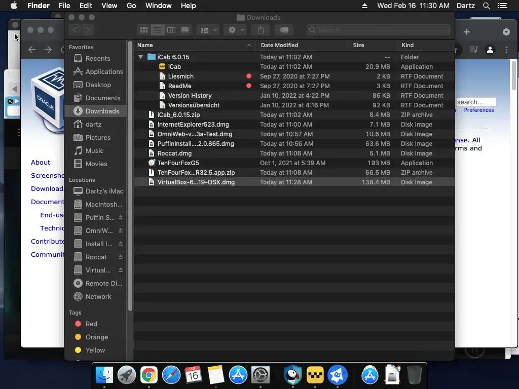Open the Go menu
The height and width of the screenshot is (389, 519).
(x=131, y=6)
